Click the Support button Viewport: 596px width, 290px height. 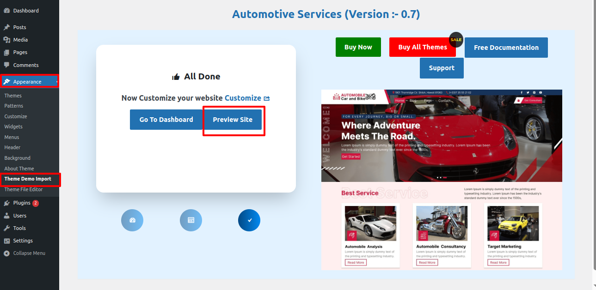click(x=442, y=68)
